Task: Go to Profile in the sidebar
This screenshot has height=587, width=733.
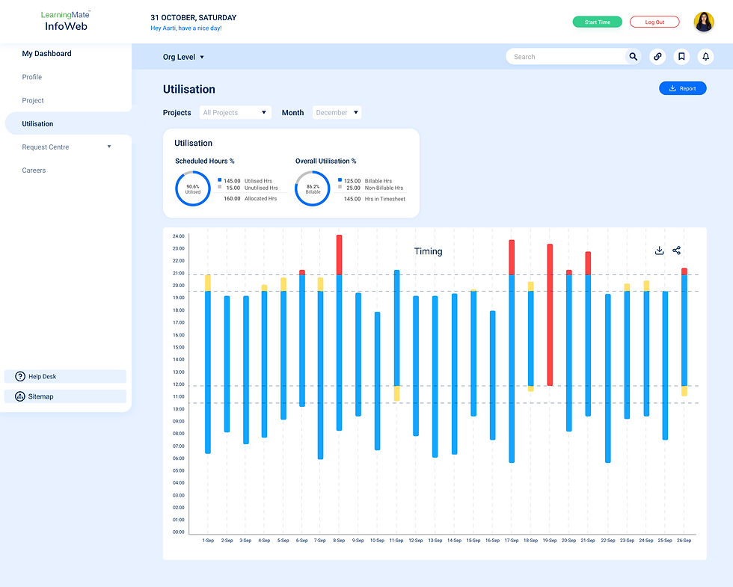Action: (x=31, y=77)
